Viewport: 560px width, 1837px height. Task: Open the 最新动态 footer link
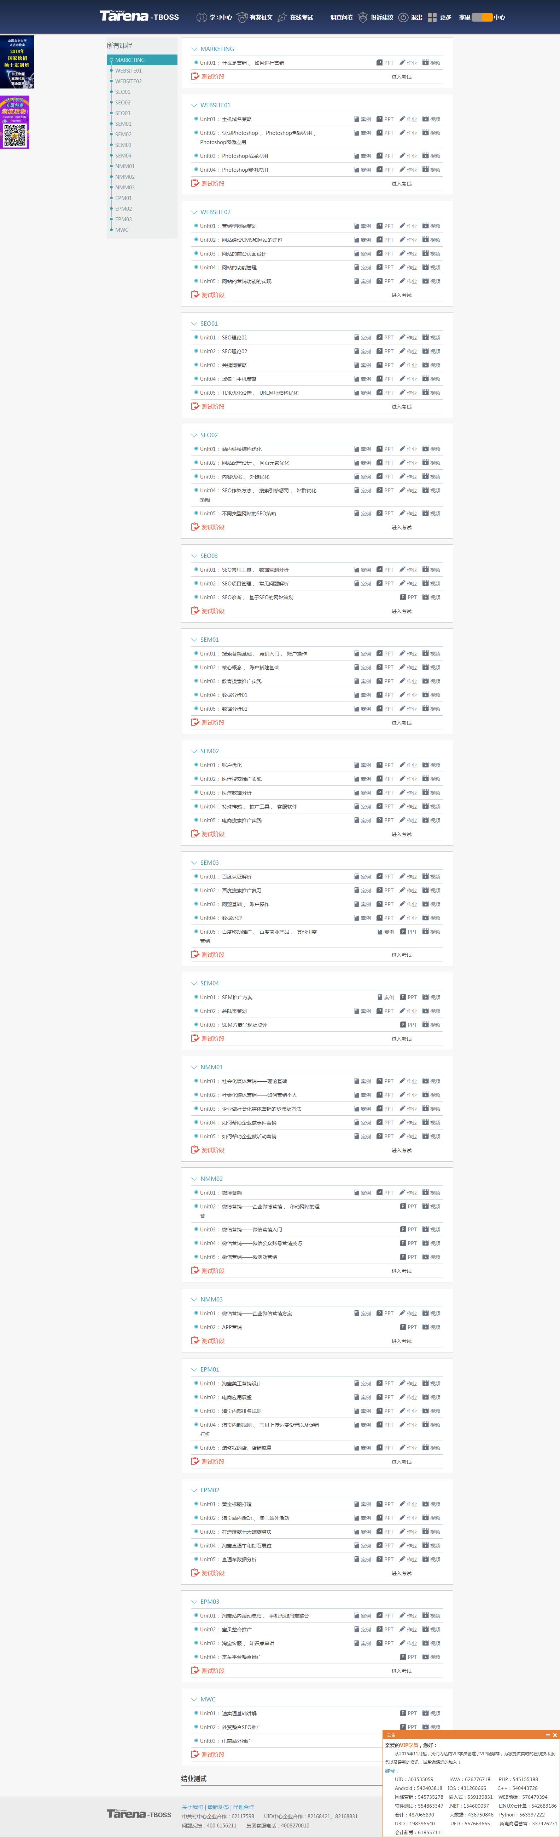218,1807
